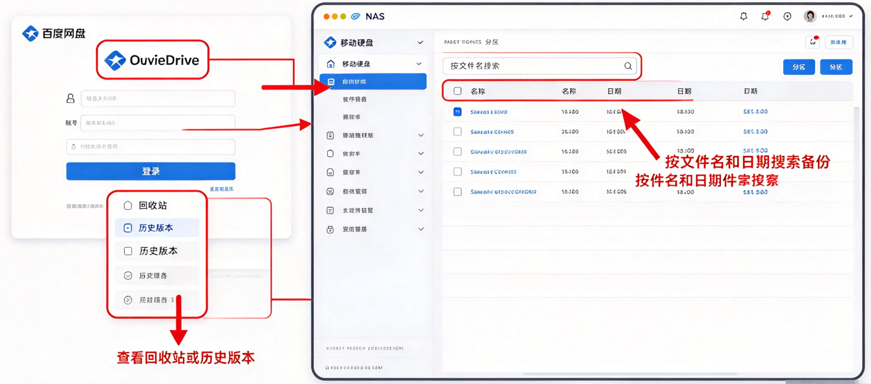Viewport: 871px width, 384px height.
Task: Focus the login field next to the user icon
Action: [158, 98]
